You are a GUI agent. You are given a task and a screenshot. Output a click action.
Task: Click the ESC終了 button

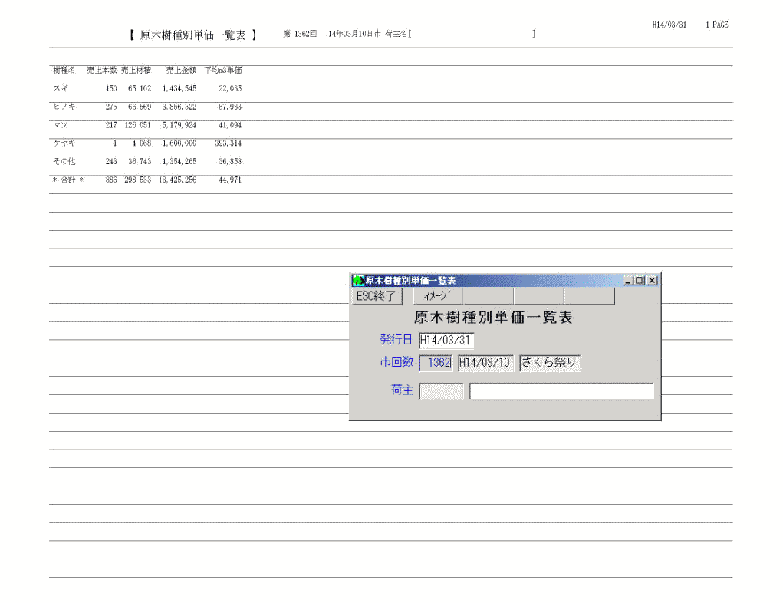[x=377, y=296]
